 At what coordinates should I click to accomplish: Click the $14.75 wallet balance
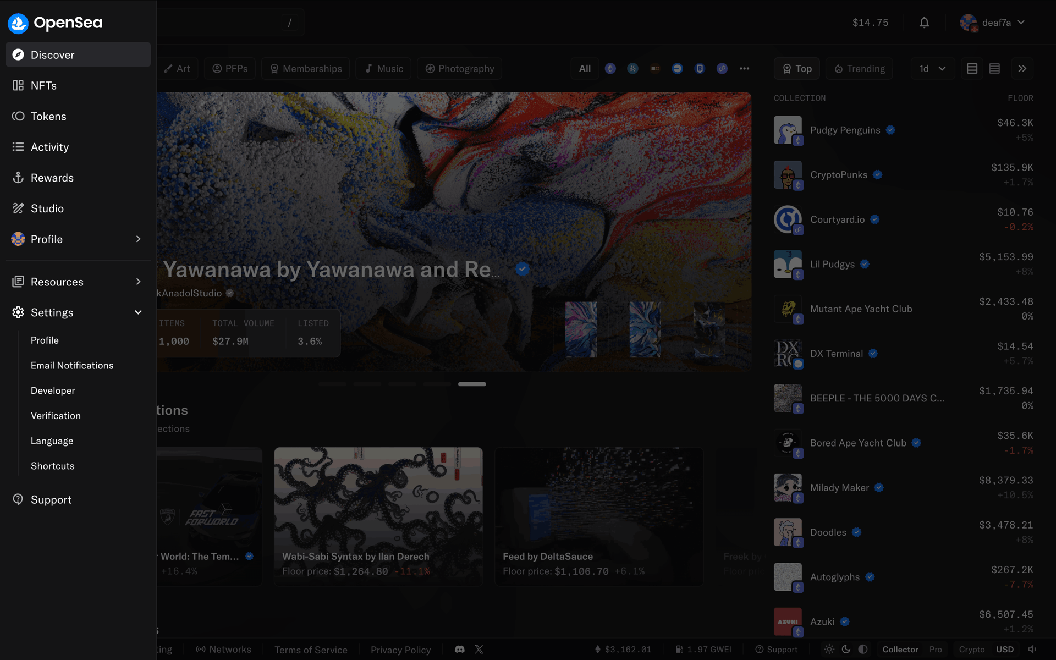click(870, 23)
